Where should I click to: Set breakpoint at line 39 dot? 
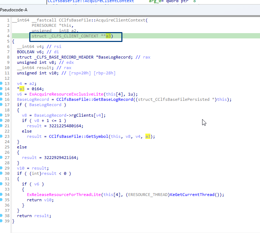pos(1,221)
